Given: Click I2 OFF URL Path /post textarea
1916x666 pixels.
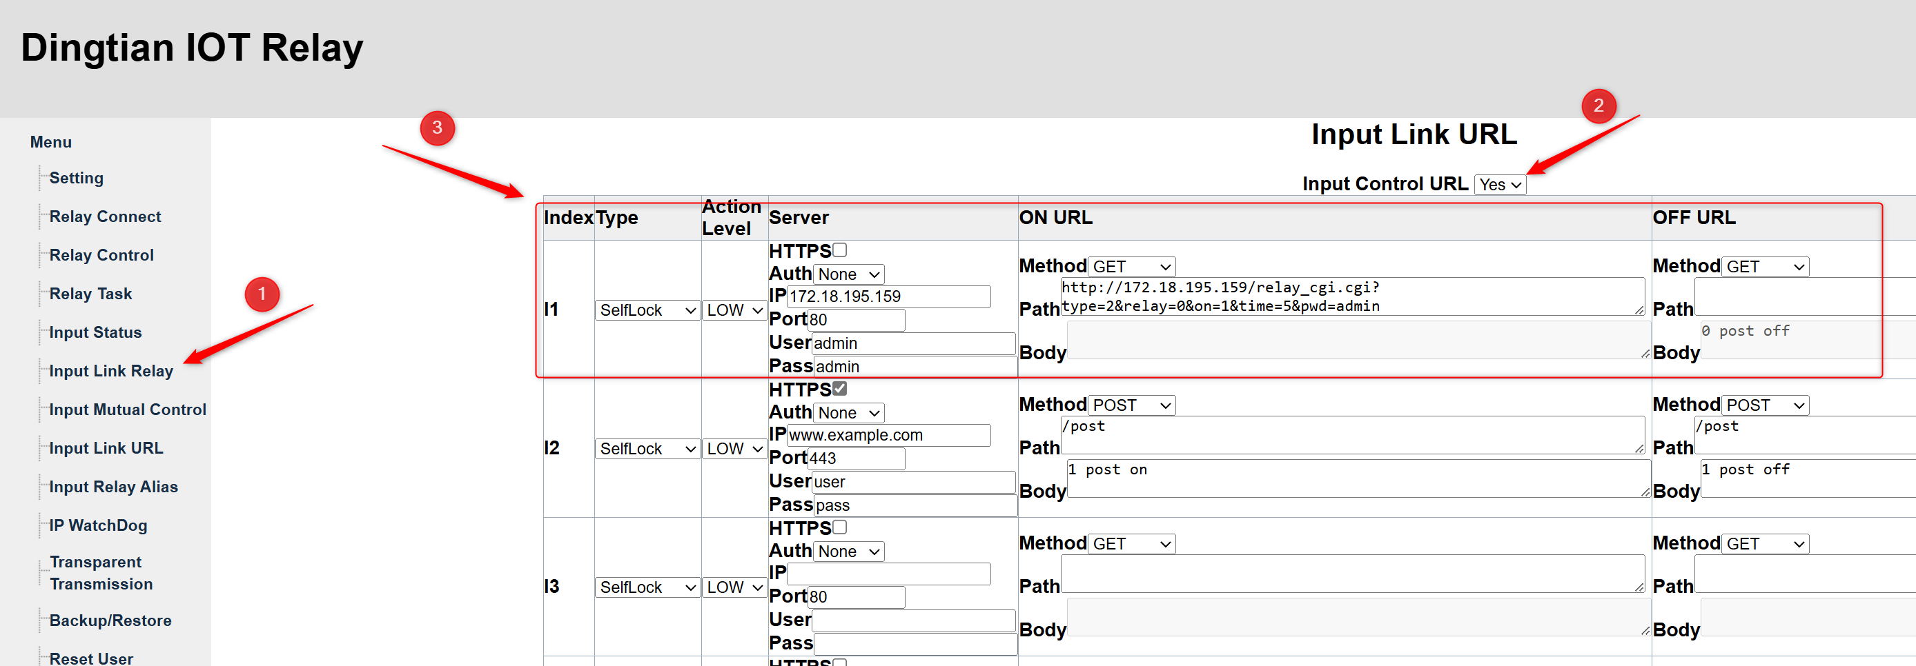Looking at the screenshot, I should [x=1805, y=435].
